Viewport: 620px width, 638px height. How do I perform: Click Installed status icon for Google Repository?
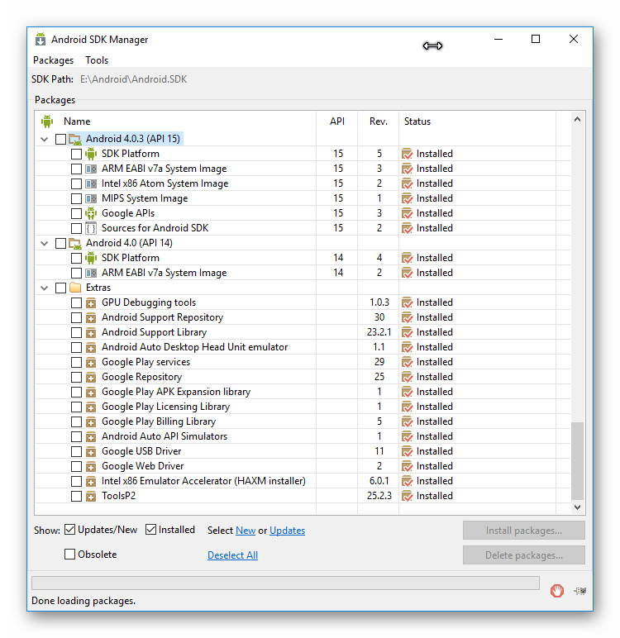(407, 377)
